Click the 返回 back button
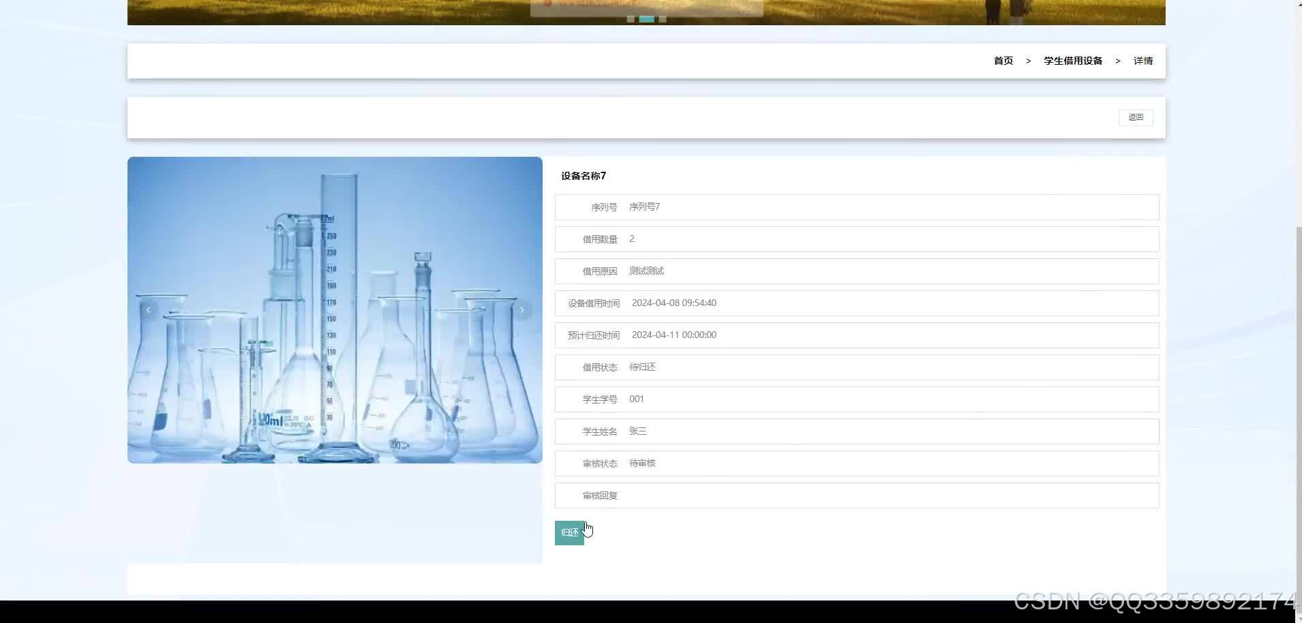 1136,117
